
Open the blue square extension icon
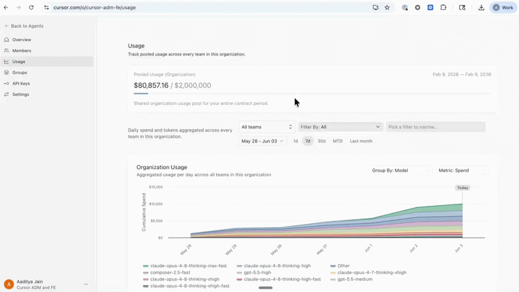coord(431,7)
